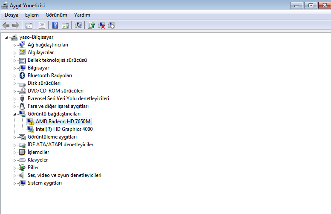
Task: Select Sistem aygıtları label
Action: click(45, 183)
